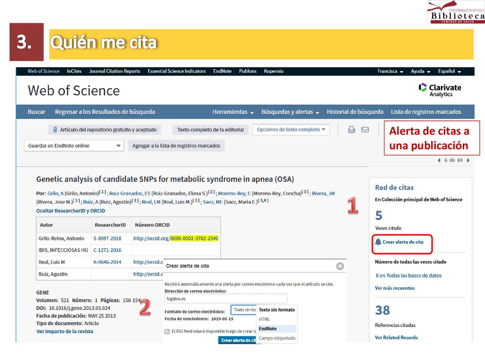485x364 pixels.
Task: Click the 38 Referencias citadas count
Action: coord(382,310)
